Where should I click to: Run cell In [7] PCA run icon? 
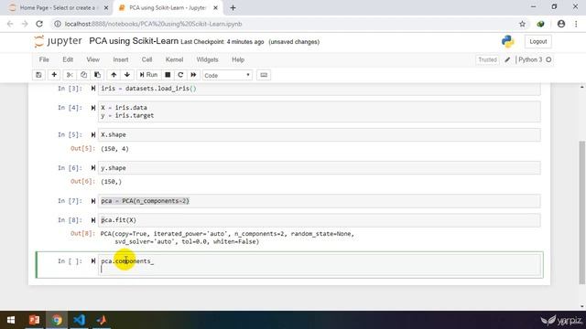(93, 201)
